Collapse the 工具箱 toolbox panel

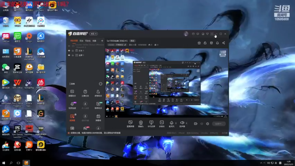(101, 84)
